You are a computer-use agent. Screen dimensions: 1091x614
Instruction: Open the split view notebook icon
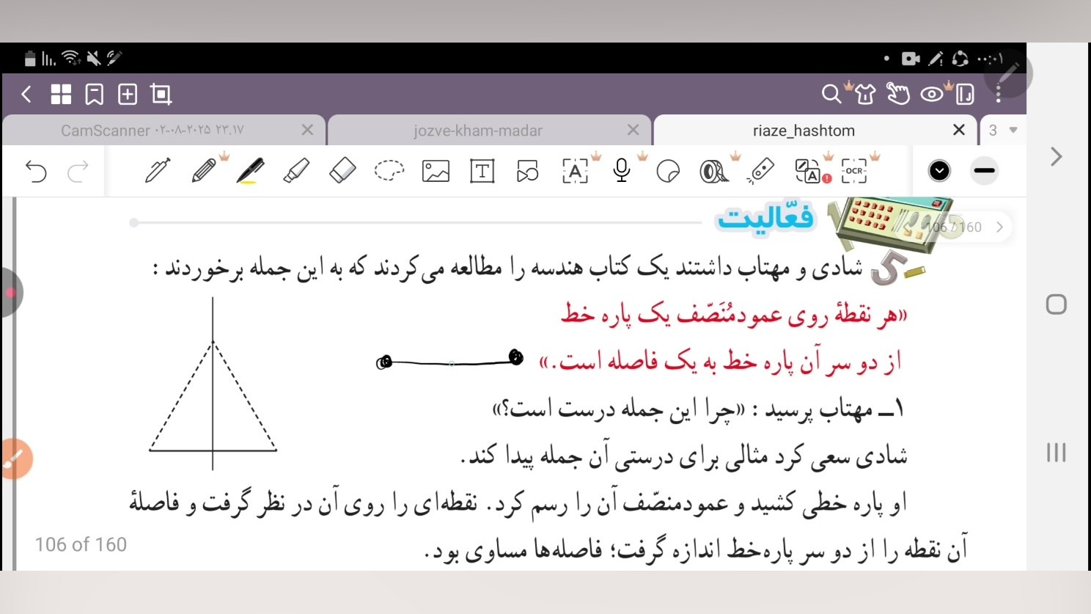(965, 94)
